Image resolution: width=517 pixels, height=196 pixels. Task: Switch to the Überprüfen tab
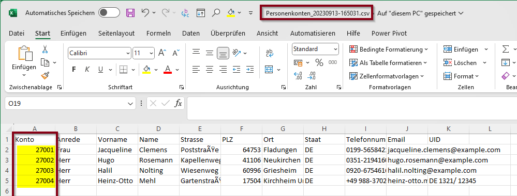coord(228,33)
